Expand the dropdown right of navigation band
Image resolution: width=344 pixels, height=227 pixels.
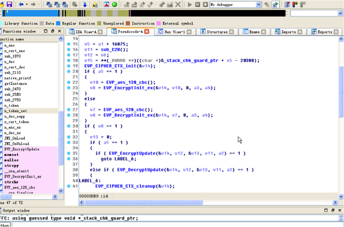[x=340, y=14]
